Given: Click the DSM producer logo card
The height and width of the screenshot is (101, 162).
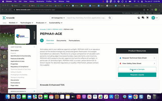Looking at the screenshot, I should click(22, 36).
